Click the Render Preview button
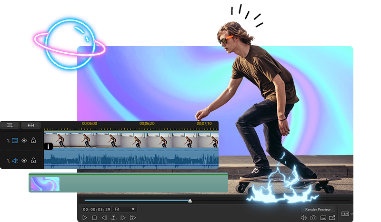Screen dimensions: 381x222 (318, 209)
